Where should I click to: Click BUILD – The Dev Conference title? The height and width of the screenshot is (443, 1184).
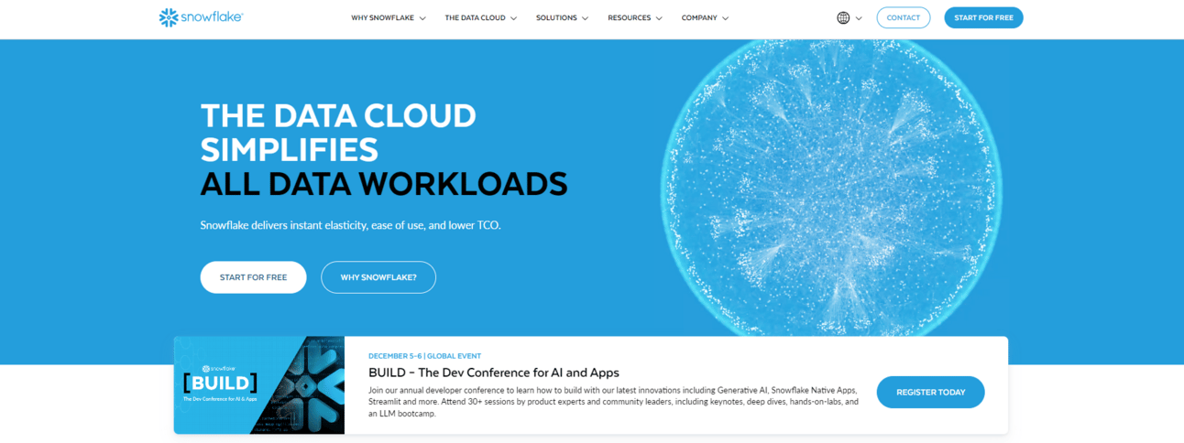pos(494,373)
